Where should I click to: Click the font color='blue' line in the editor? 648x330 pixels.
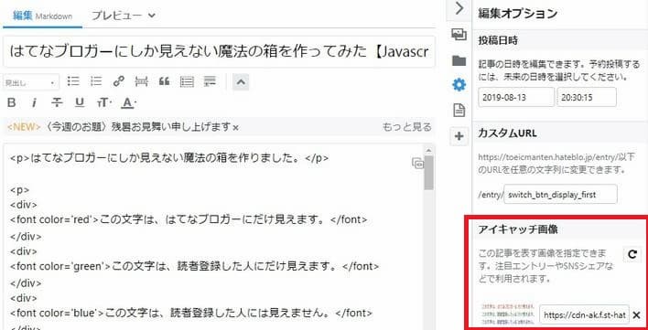point(192,313)
